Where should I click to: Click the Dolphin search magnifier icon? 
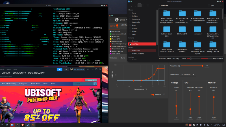pyautogui.click(x=217, y=5)
